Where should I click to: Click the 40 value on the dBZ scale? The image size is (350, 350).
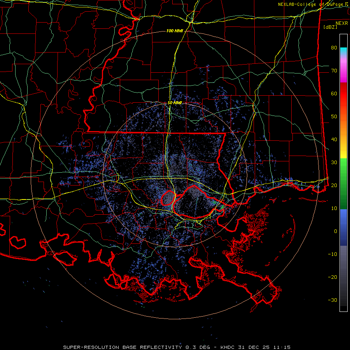334,140
